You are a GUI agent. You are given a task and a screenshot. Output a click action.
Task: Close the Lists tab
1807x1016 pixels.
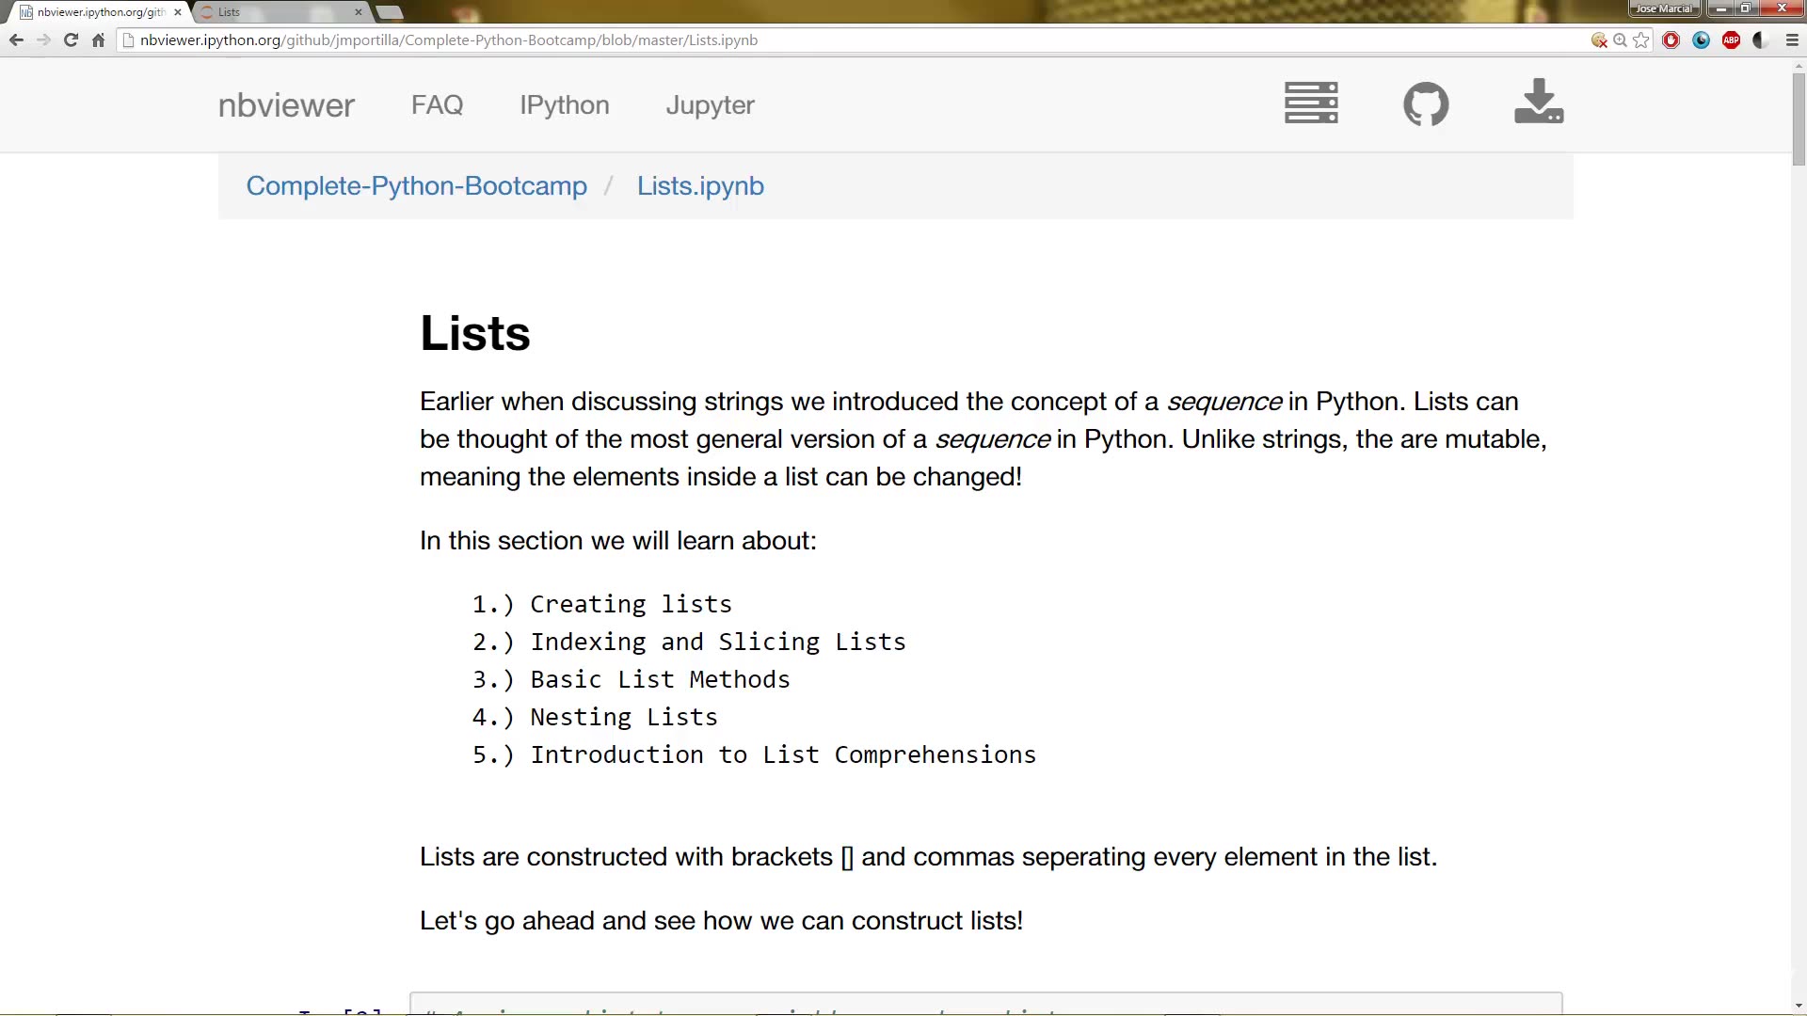pyautogui.click(x=359, y=12)
